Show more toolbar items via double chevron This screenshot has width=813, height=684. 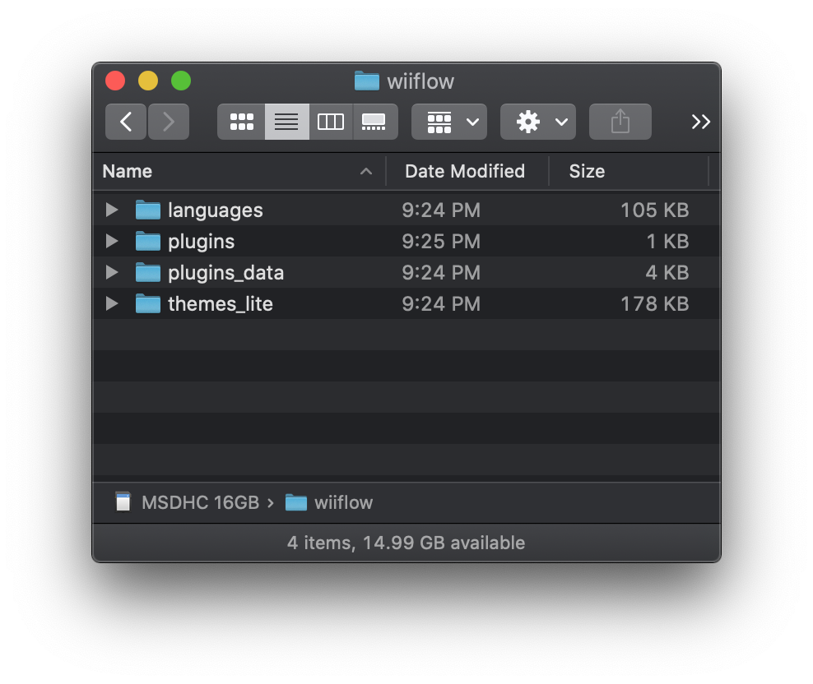pos(700,122)
